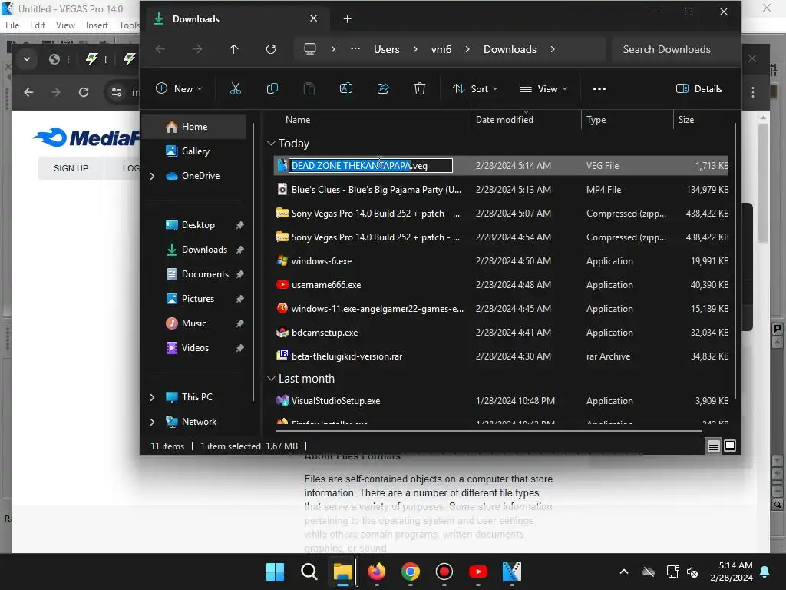Click the address bar ellipsis for hidden path
This screenshot has width=786, height=590.
[x=355, y=49]
